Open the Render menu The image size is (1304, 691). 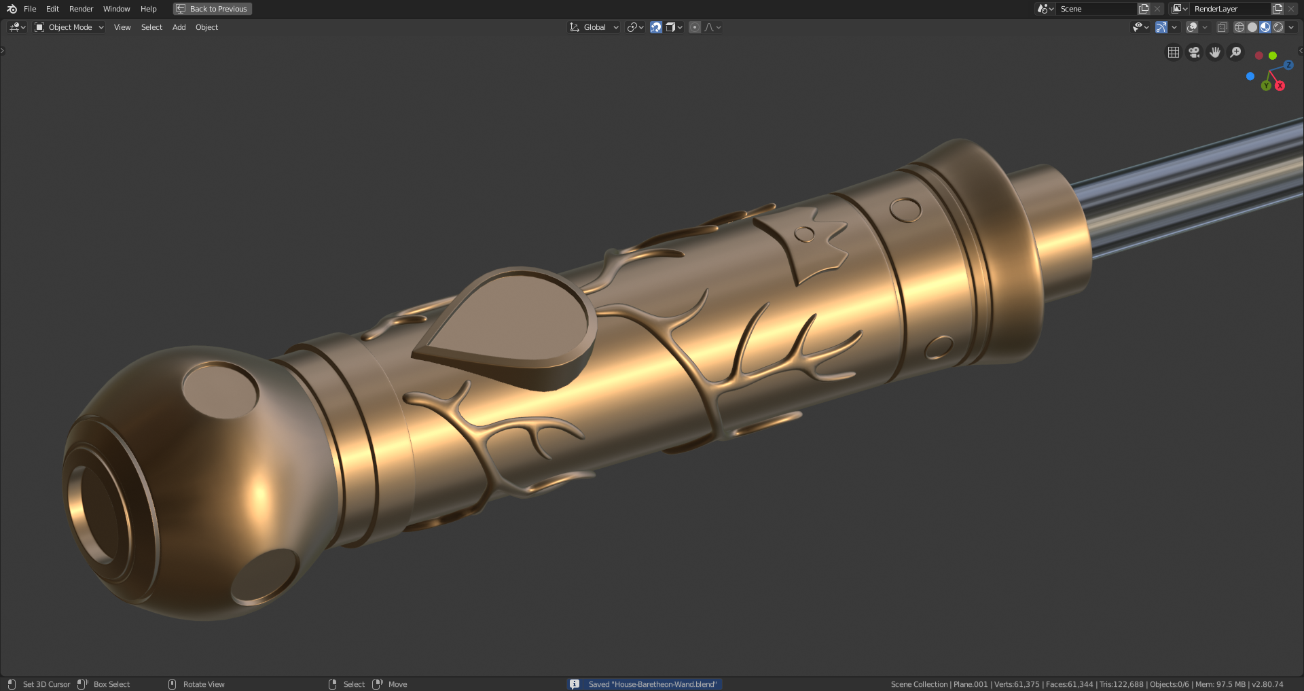(x=81, y=9)
